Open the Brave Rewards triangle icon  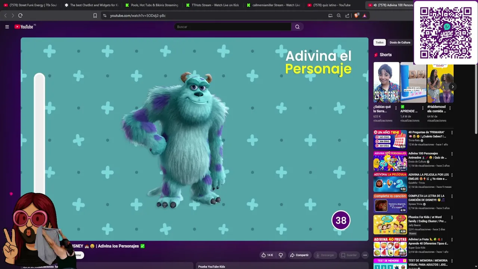click(364, 15)
